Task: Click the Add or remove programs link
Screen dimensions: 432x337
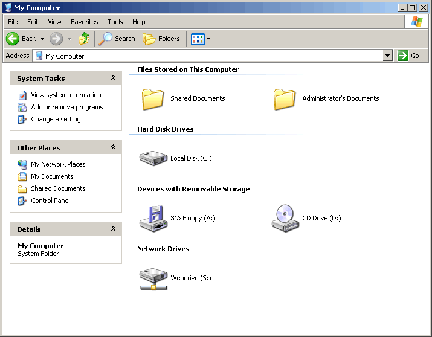Action: click(66, 107)
